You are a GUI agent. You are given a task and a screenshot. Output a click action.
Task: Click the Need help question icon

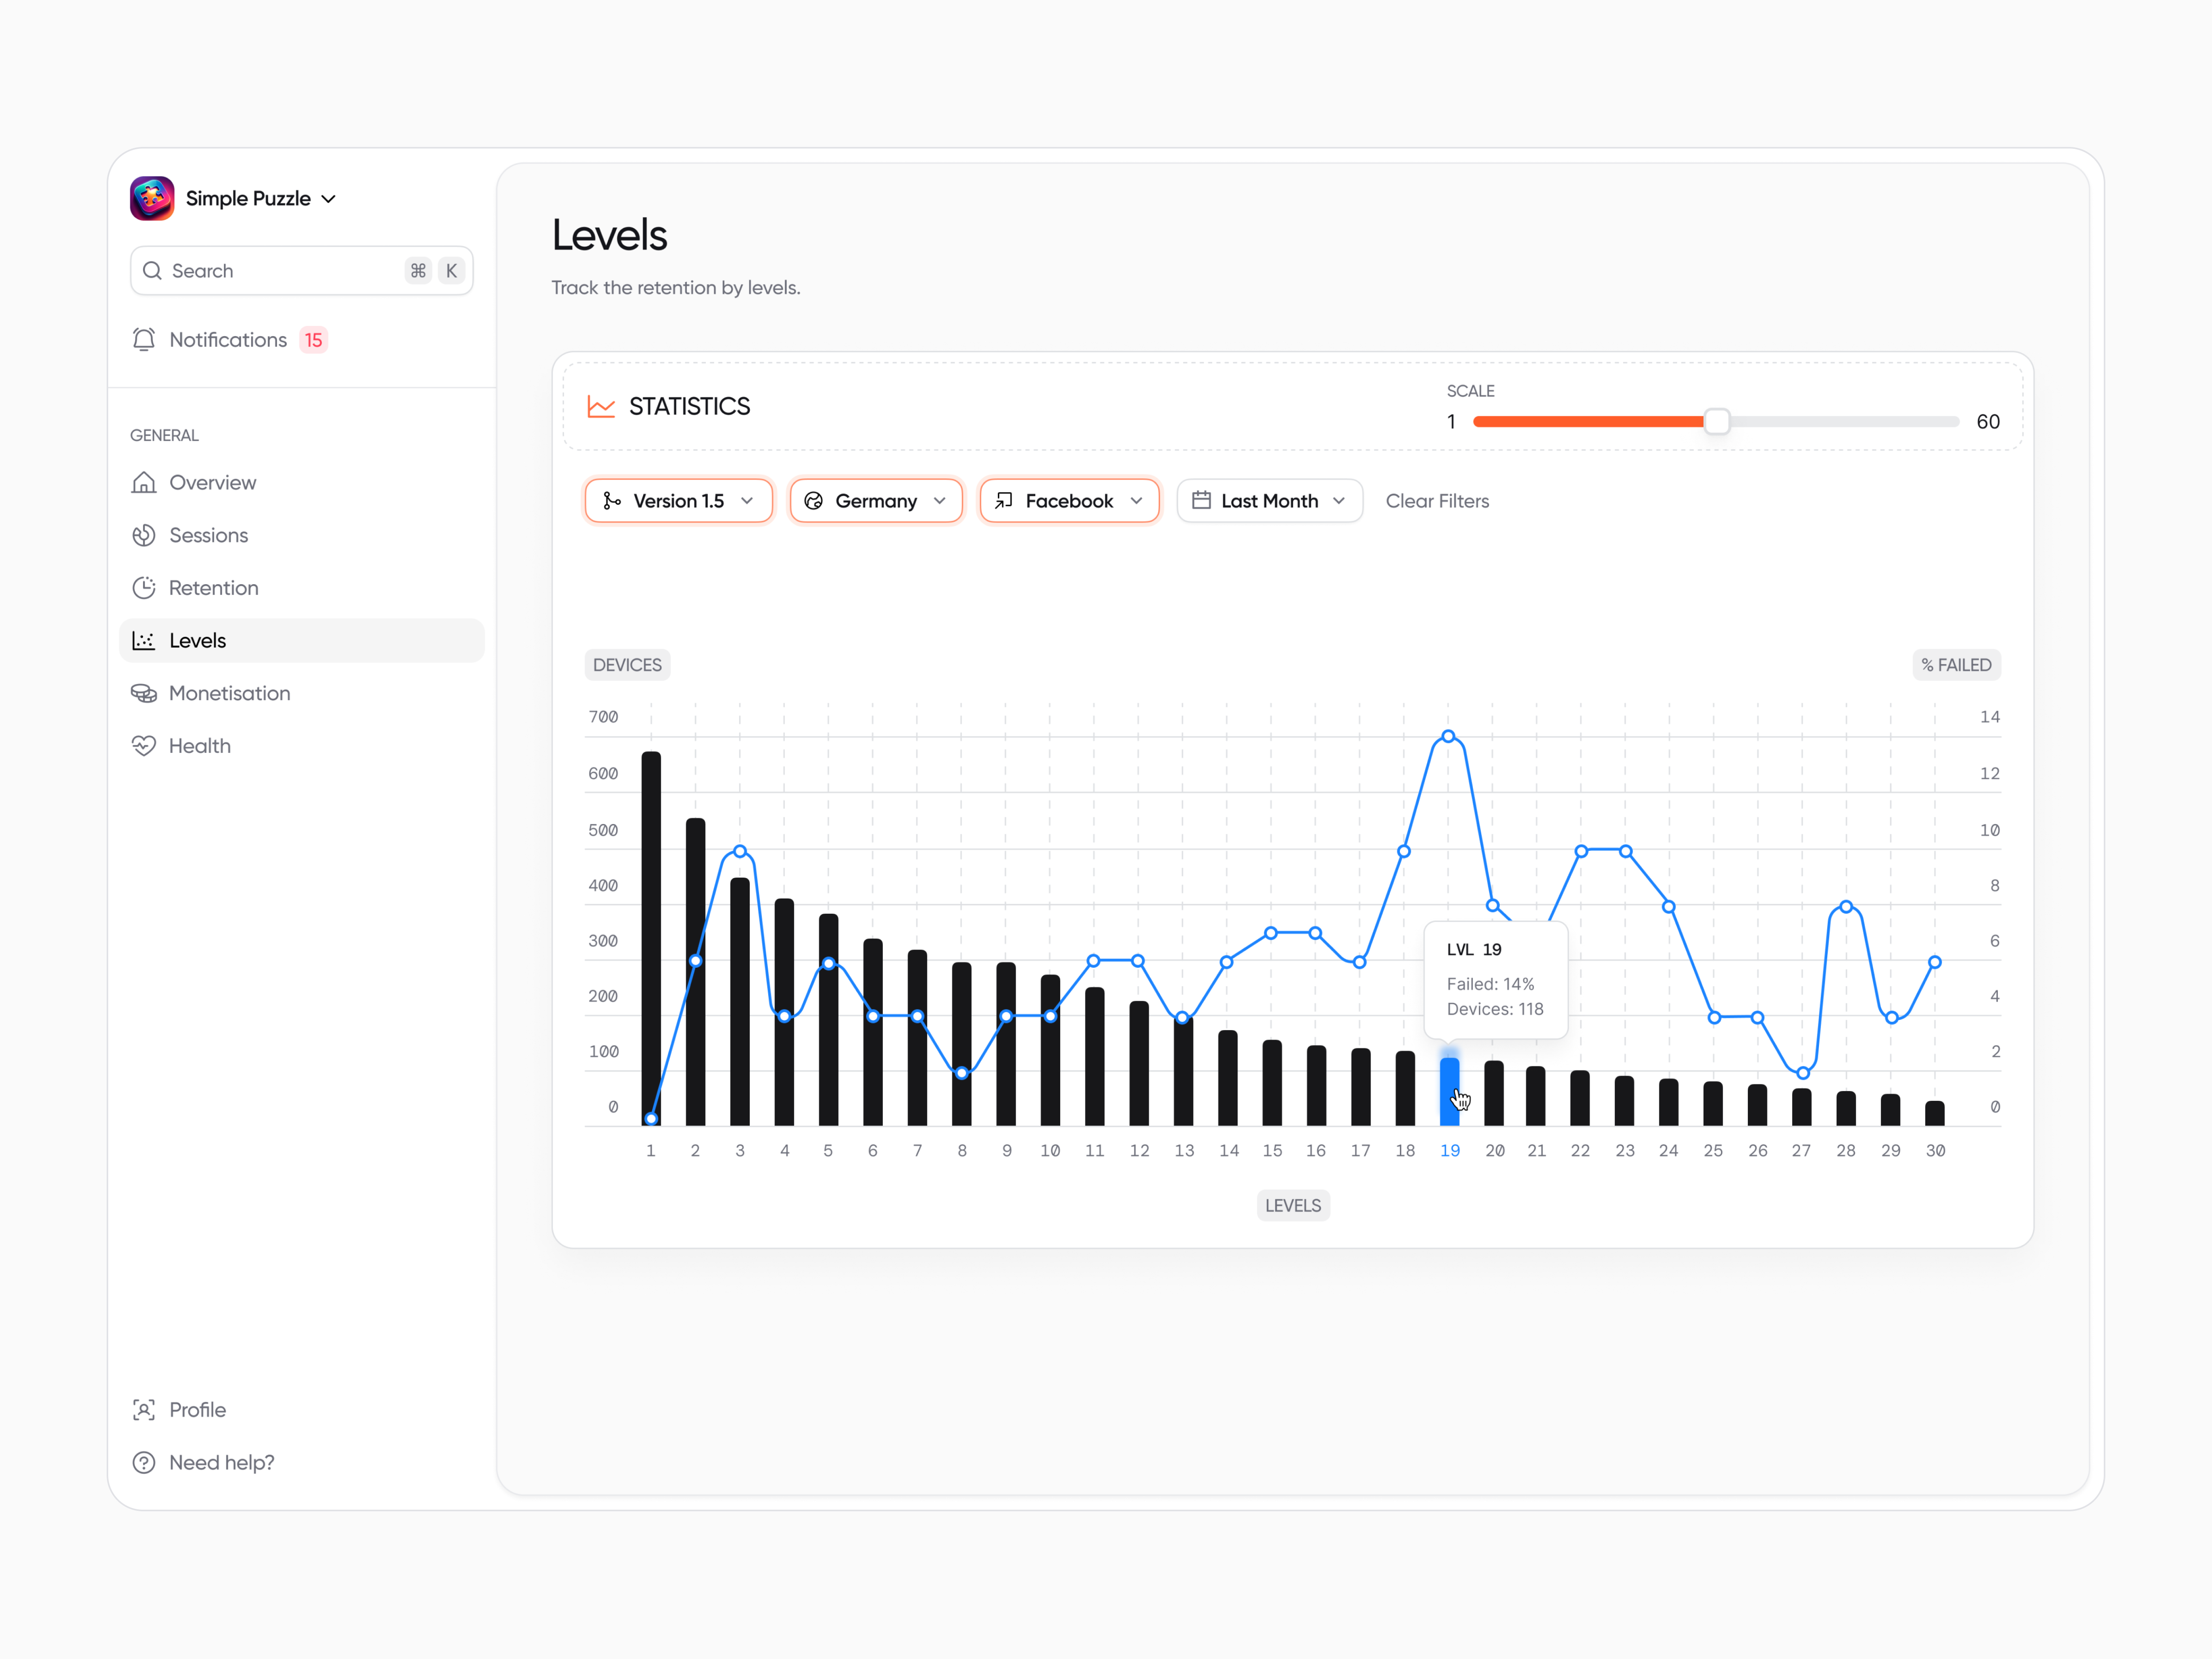tap(144, 1463)
